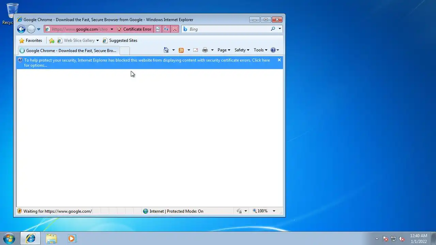
Task: Open the Suggested Sites link
Action: tap(120, 40)
